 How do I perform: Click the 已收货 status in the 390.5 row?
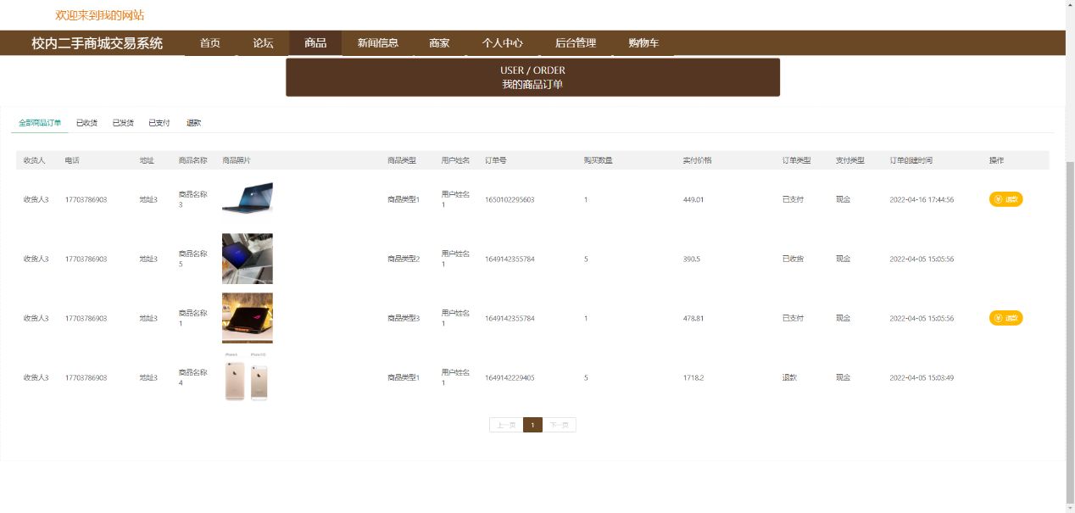793,259
